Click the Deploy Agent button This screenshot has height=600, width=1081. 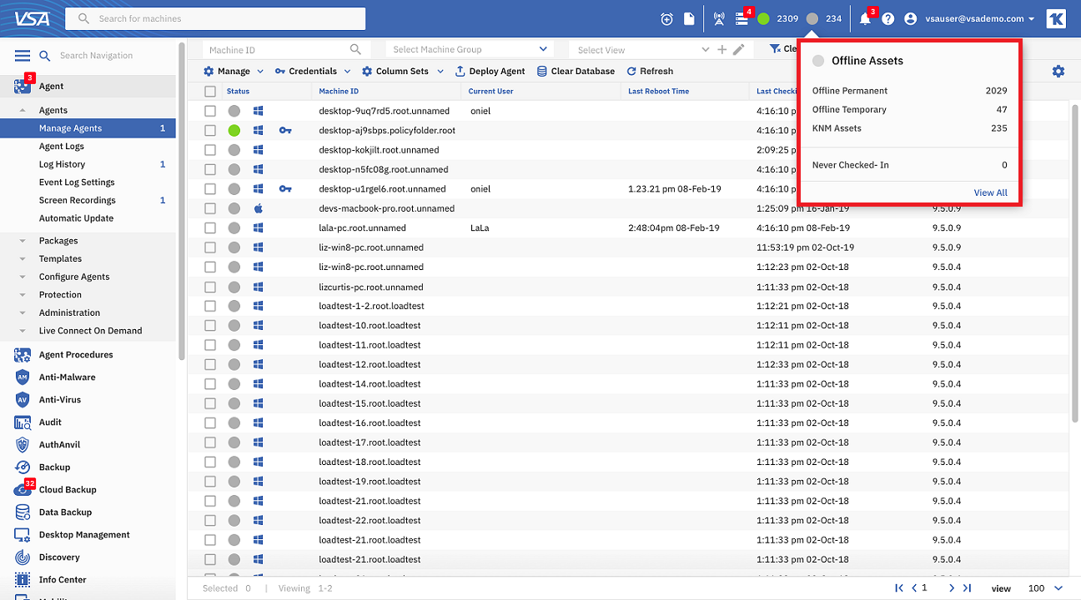point(490,72)
